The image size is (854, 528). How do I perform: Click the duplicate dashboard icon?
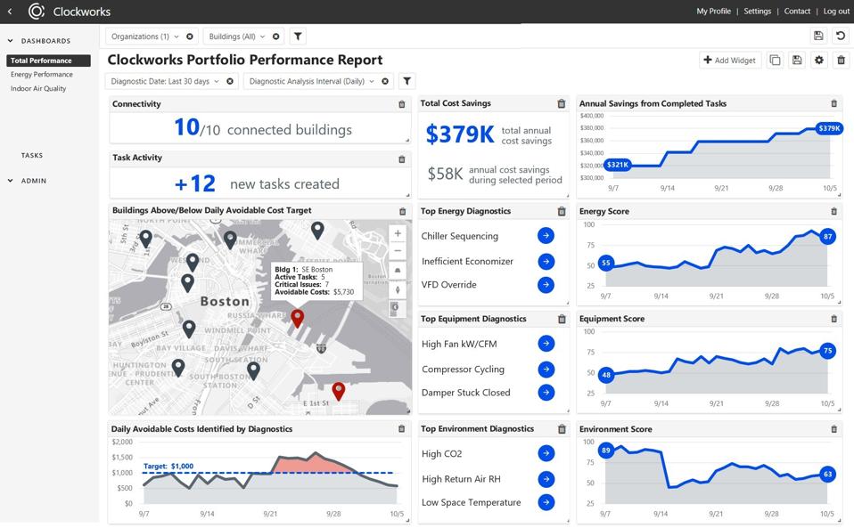[776, 59]
